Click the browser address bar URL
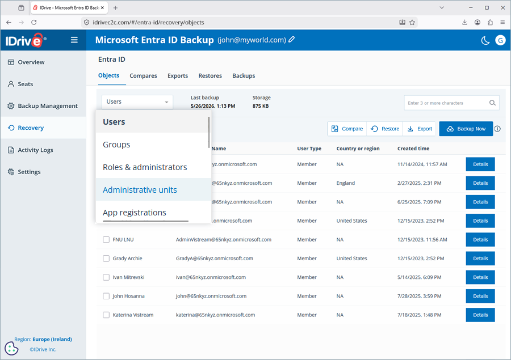 (148, 23)
